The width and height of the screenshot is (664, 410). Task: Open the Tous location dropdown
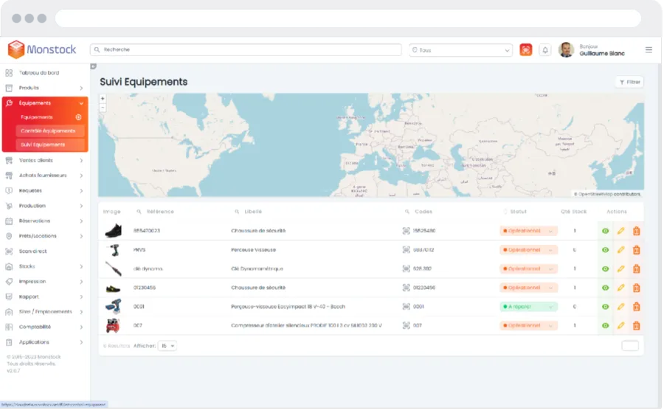pyautogui.click(x=460, y=50)
